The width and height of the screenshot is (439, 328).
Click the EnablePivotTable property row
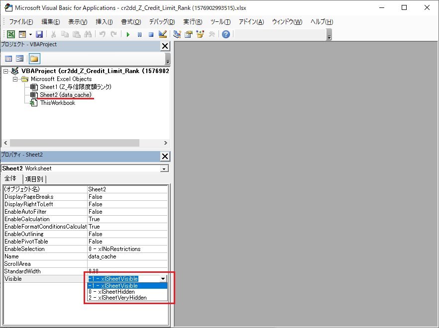pyautogui.click(x=86, y=242)
